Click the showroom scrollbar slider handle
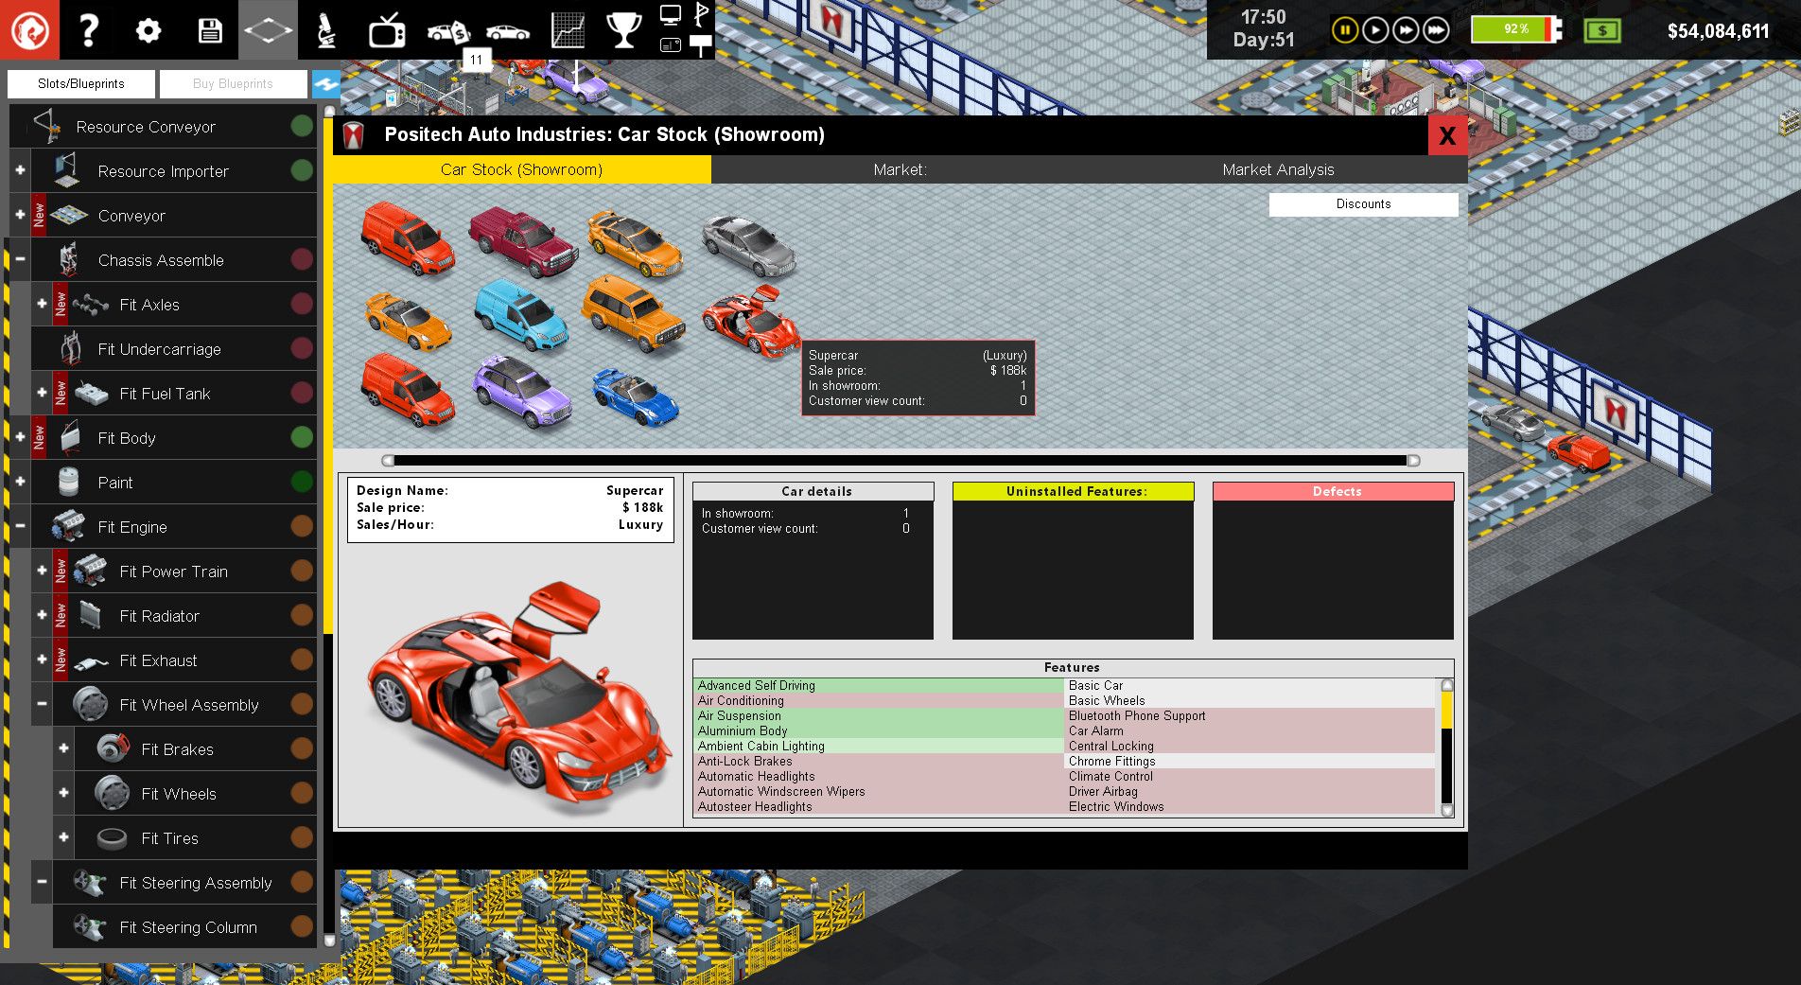Viewport: 1801px width, 985px height. [x=386, y=461]
